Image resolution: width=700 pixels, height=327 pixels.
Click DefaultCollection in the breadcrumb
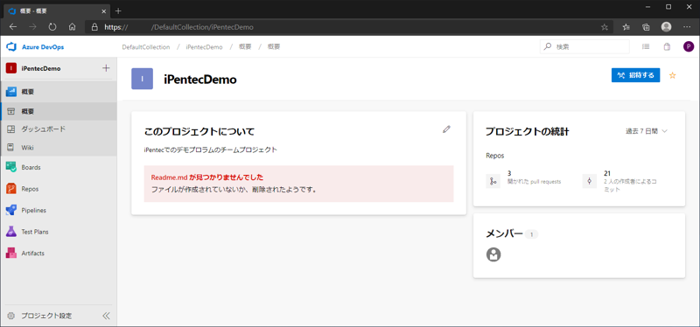[x=146, y=47]
